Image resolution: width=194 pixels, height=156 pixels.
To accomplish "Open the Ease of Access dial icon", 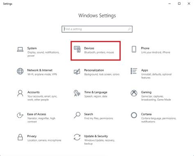I will coord(20,115).
